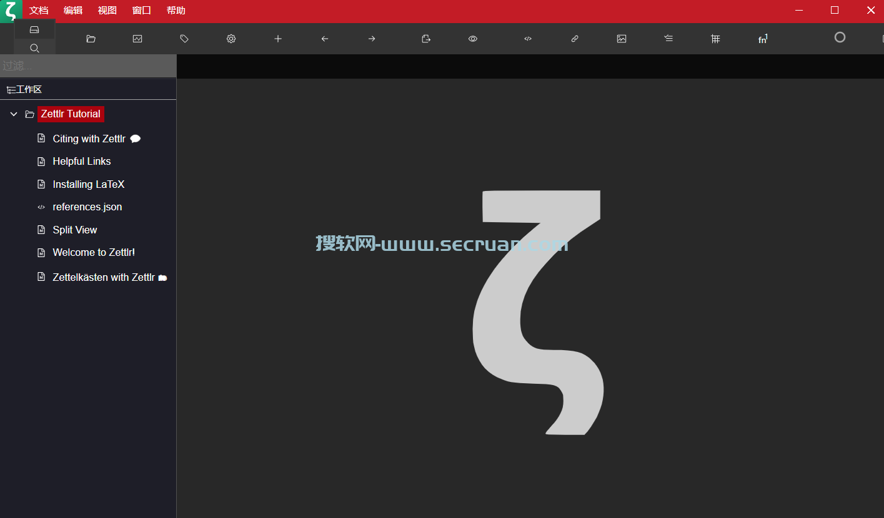Click the Citing with Zettlr tag bubble
884x518 pixels.
click(135, 139)
